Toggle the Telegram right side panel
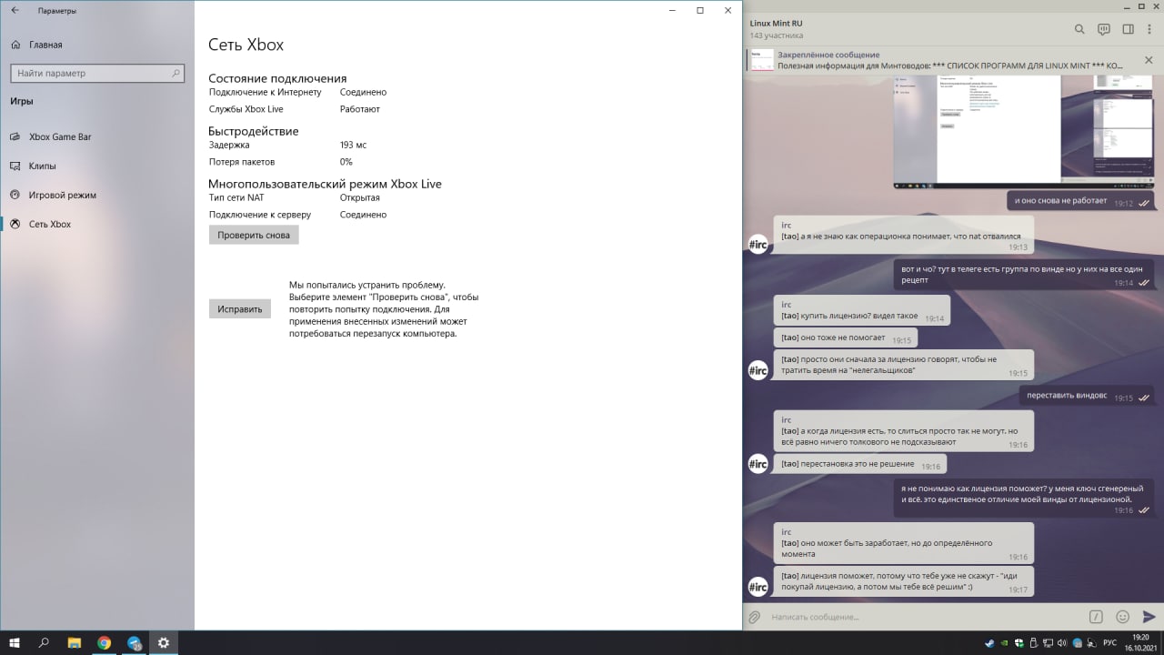Viewport: 1164px width, 655px height. tap(1128, 29)
